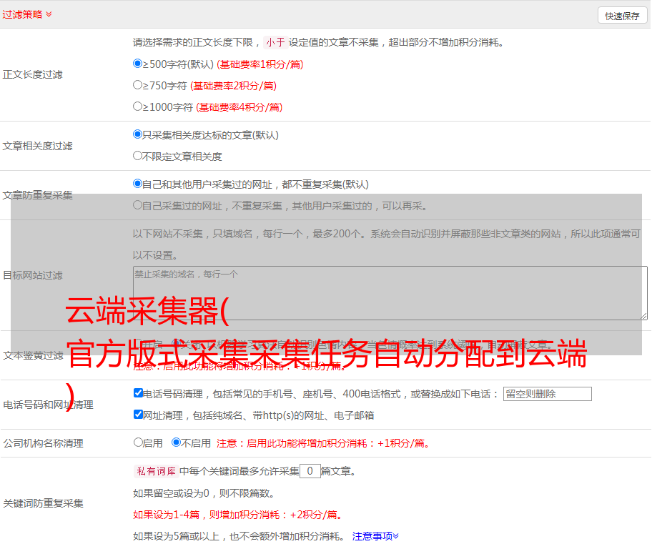Expand the 注意事项 dropdown link
Screen dimensions: 652x549
pyautogui.click(x=375, y=535)
